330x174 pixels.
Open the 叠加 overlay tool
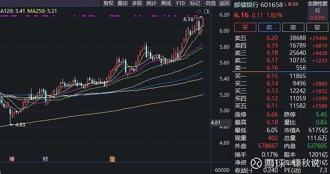click(x=123, y=3)
